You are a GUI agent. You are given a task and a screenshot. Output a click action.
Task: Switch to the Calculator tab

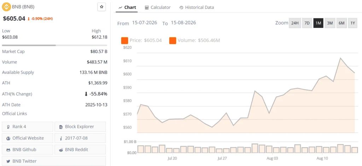pos(158,7)
